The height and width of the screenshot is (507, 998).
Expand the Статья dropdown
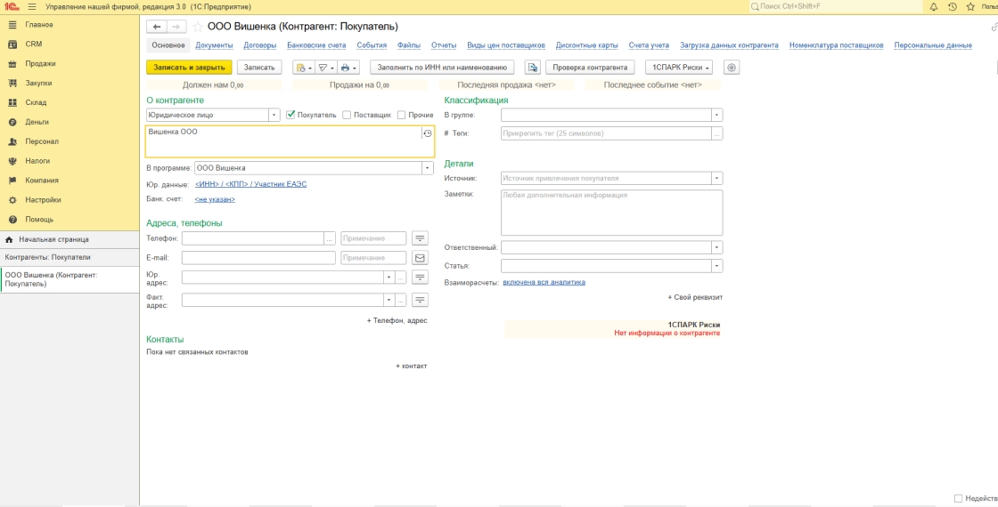point(716,266)
